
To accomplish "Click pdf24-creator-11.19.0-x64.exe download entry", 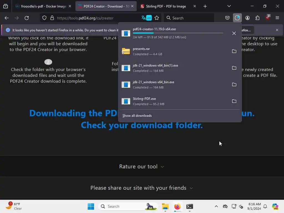I will 174,33.
